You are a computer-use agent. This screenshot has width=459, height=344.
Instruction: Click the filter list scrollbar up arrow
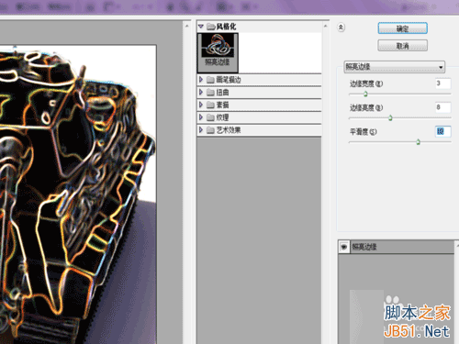click(x=325, y=27)
